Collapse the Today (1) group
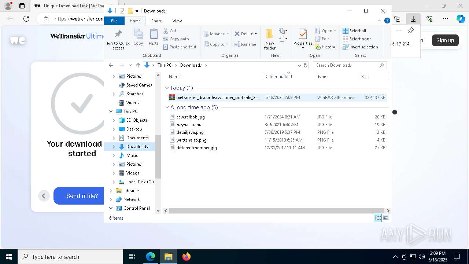Image resolution: width=469 pixels, height=264 pixels. tap(167, 88)
